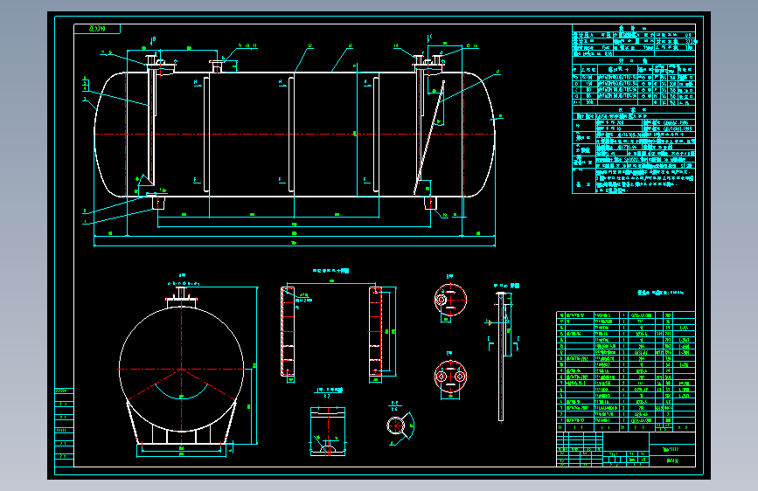Select the third internal stiffening ring

click(x=376, y=135)
